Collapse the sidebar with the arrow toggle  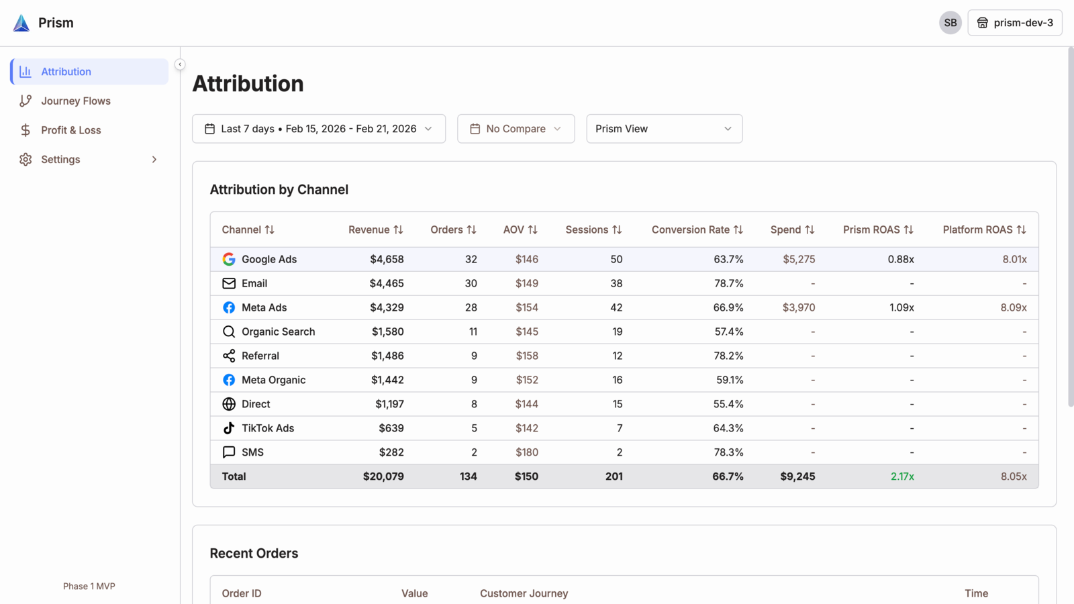tap(180, 64)
